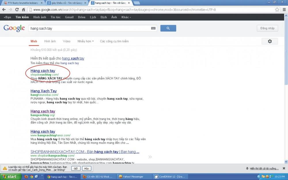Viewport: 288px width, 180px height.
Task: Click the page vertical scrollbar up arrow
Action: tap(286, 16)
